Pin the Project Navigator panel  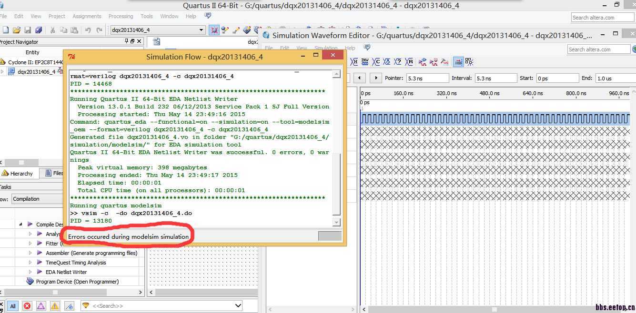(x=127, y=42)
